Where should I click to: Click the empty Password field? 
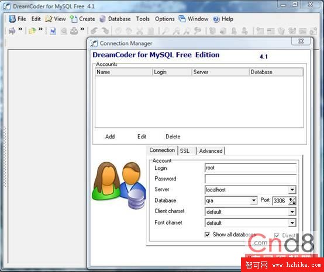250,179
